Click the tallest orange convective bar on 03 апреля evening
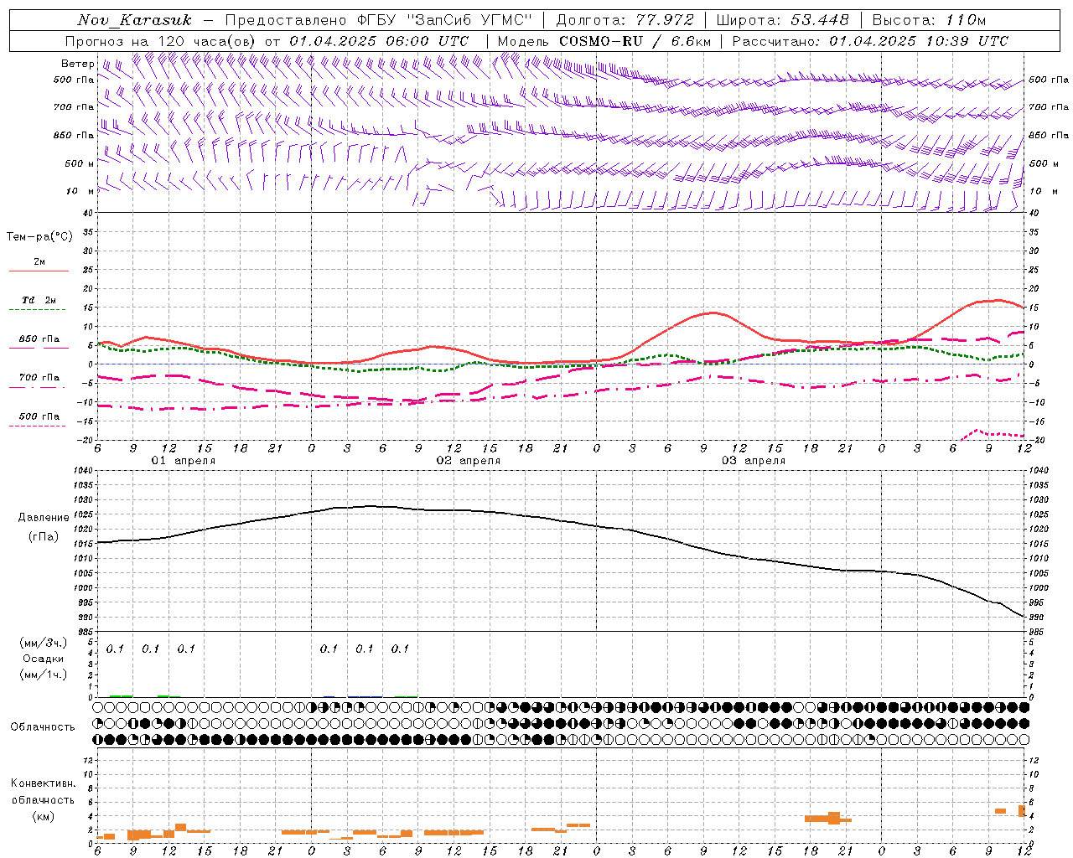 tap(833, 818)
